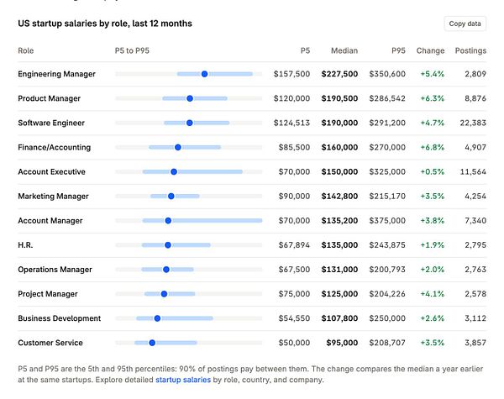Click the Median column header
The width and height of the screenshot is (504, 399).
point(344,50)
